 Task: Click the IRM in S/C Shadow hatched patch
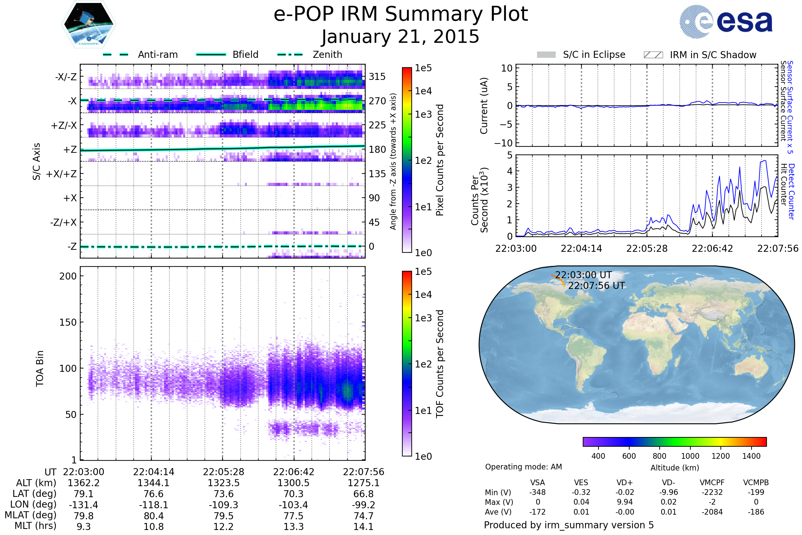653,55
